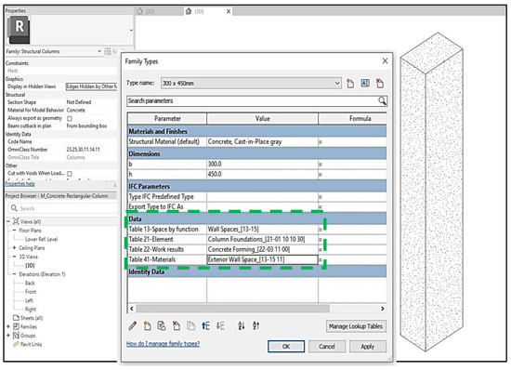This screenshot has width=511, height=370.
Task: Click the Move Parameter Up icon
Action: tap(205, 325)
